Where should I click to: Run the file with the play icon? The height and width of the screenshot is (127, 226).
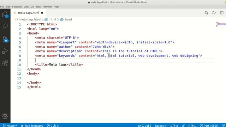(x=214, y=13)
